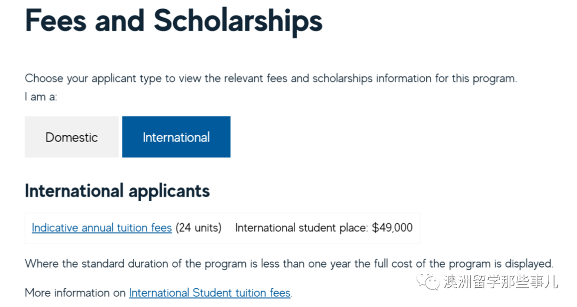The image size is (577, 307).
Task: Click "Scholarships" in the page title
Action: 238,20
